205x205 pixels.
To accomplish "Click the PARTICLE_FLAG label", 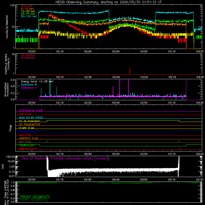I will coord(29,138).
